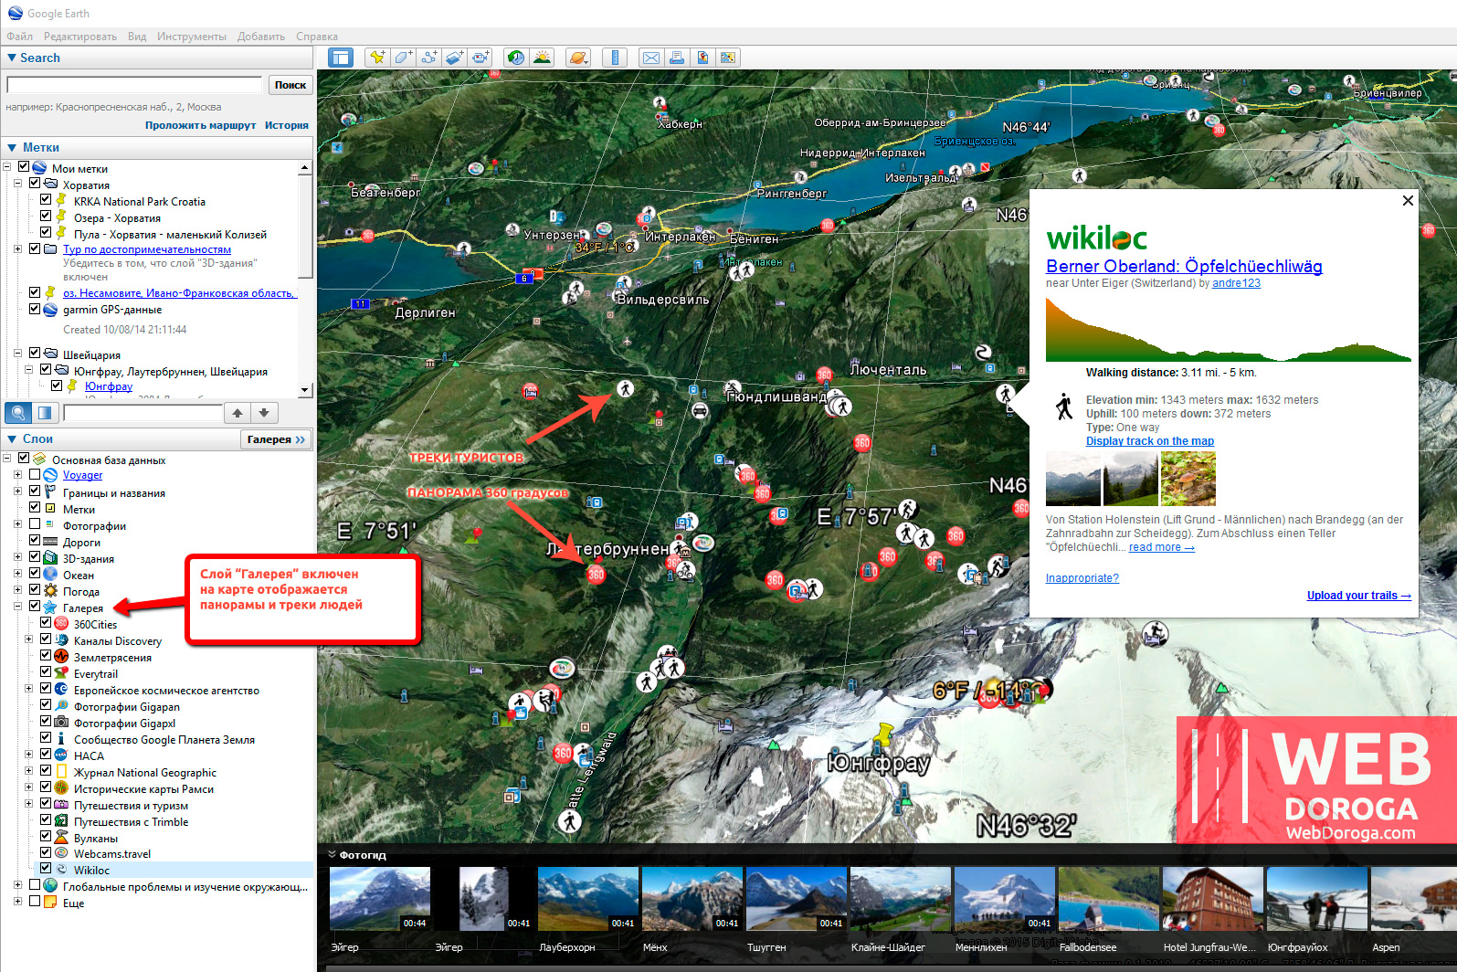Collapse the Search panel header triangle
The height and width of the screenshot is (972, 1457).
pyautogui.click(x=12, y=58)
